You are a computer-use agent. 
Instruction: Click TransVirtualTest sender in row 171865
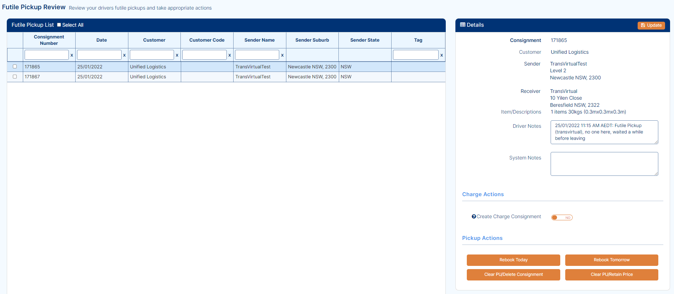(x=253, y=67)
